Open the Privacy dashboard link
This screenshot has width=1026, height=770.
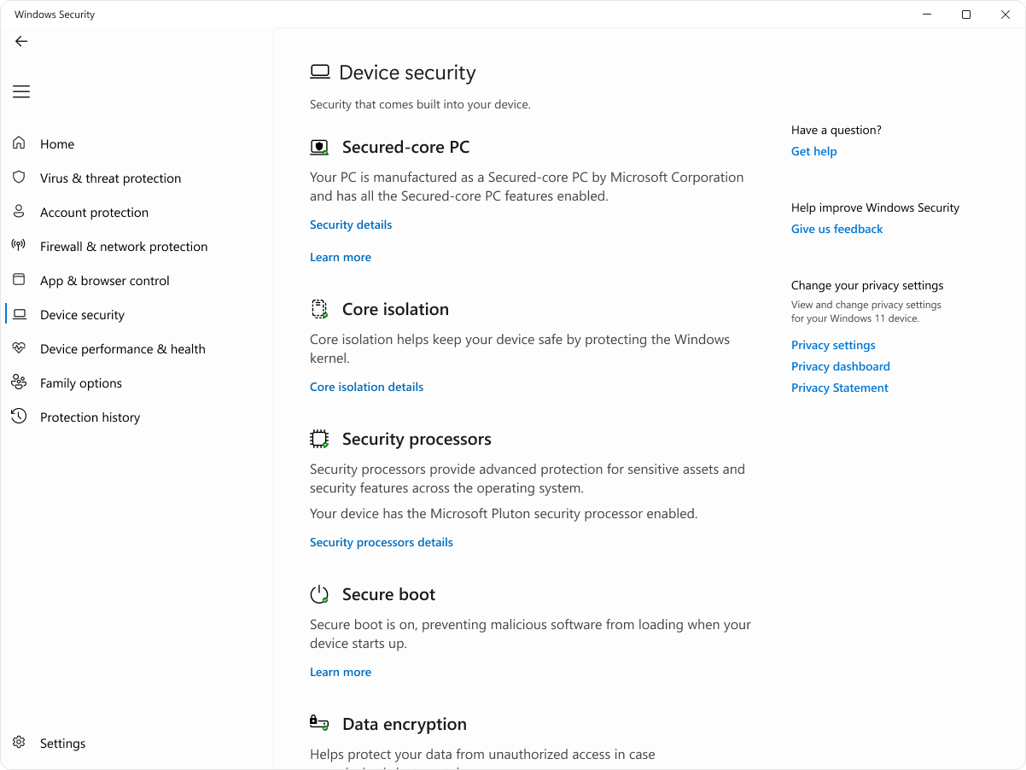tap(840, 366)
